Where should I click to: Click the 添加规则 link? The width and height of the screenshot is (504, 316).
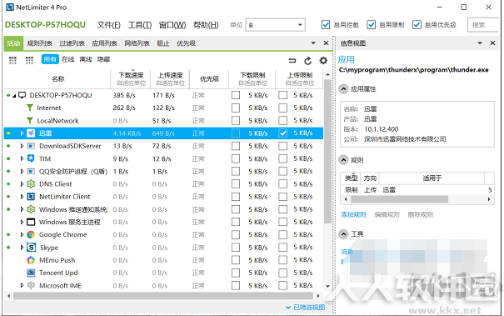click(x=353, y=214)
